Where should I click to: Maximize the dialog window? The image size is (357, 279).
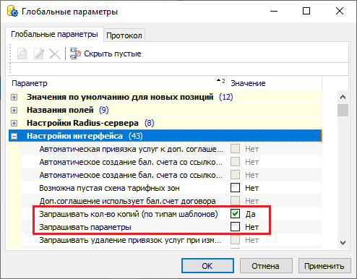[x=306, y=11]
